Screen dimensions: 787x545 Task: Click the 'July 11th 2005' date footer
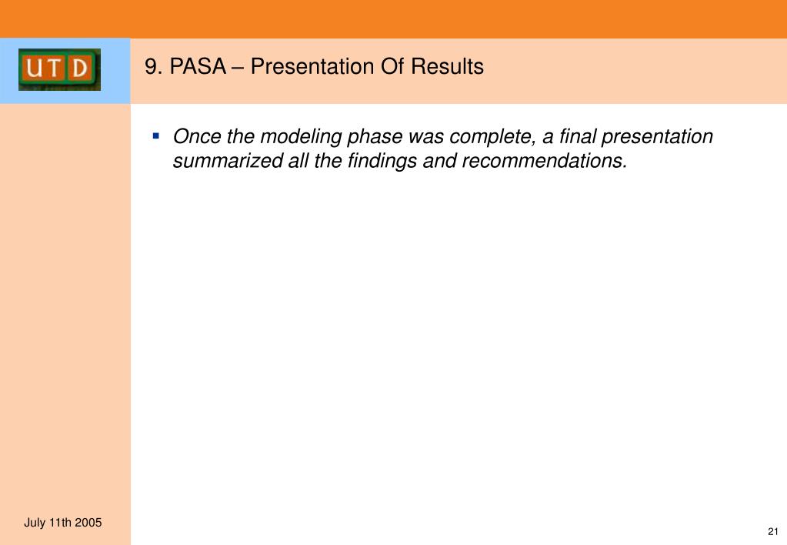point(63,523)
